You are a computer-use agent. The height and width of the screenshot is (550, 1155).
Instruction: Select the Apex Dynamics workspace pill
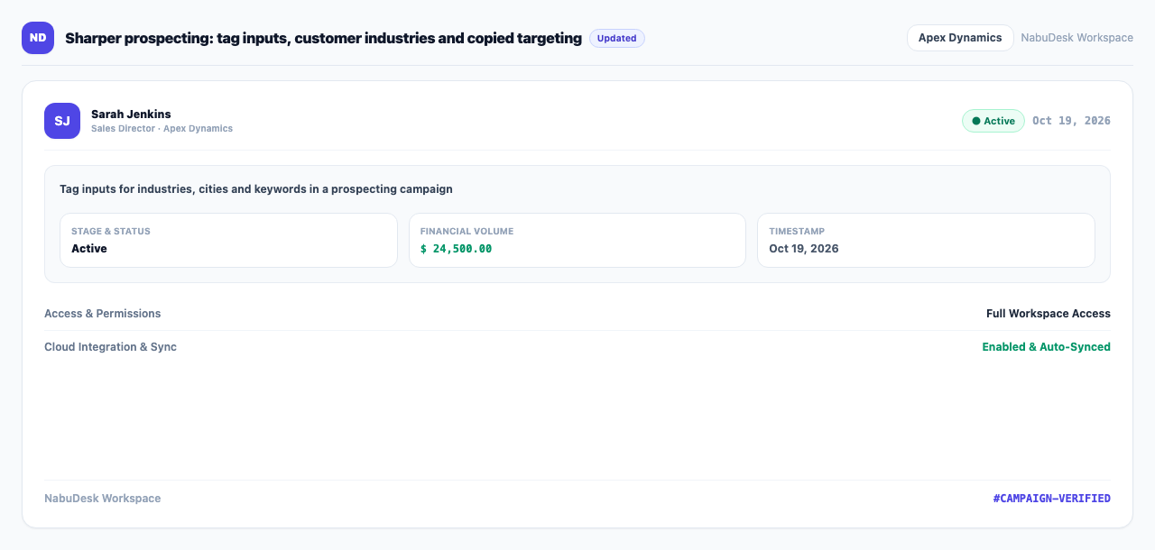960,38
